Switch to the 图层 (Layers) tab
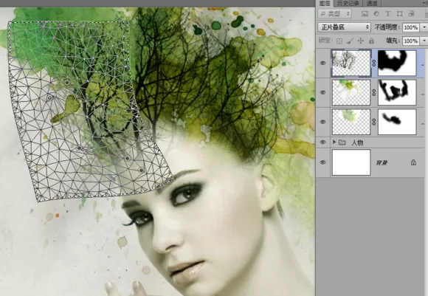 tap(325, 3)
